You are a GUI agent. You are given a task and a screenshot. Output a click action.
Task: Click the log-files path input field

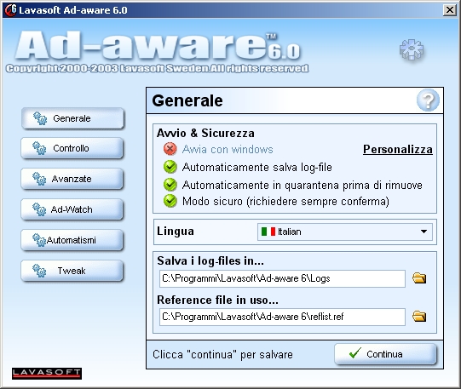[282, 278]
